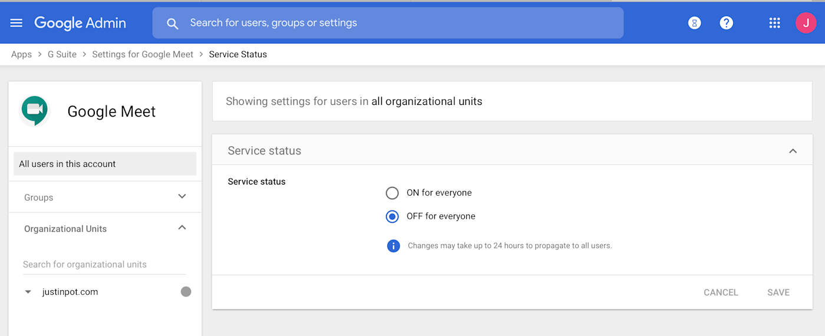Image resolution: width=825 pixels, height=336 pixels.
Task: Open the help question mark icon
Action: coord(727,23)
